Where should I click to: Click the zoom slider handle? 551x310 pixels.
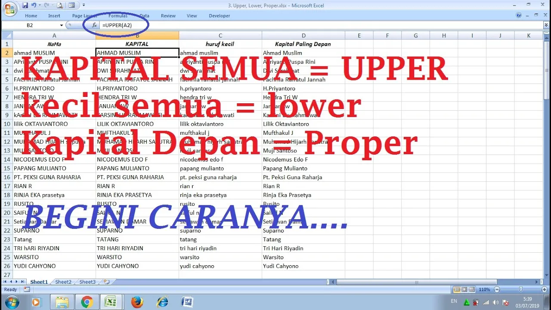(x=521, y=290)
